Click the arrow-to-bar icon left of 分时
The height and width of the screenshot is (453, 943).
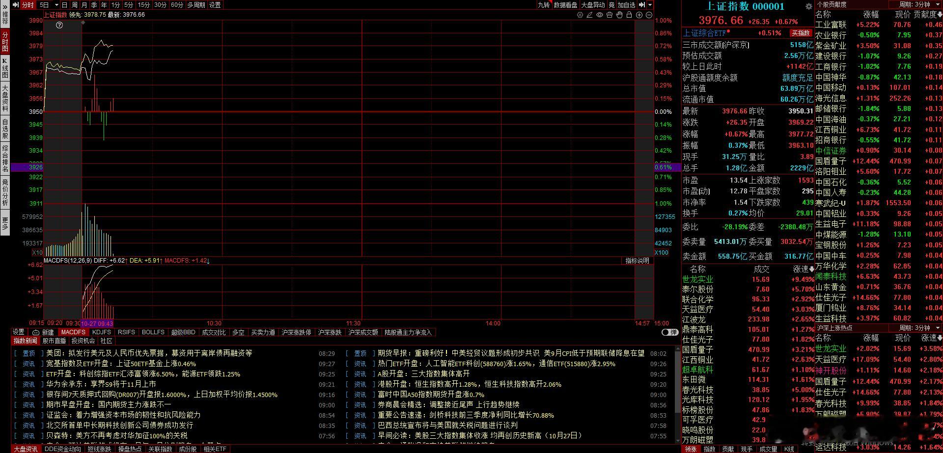pyautogui.click(x=15, y=5)
